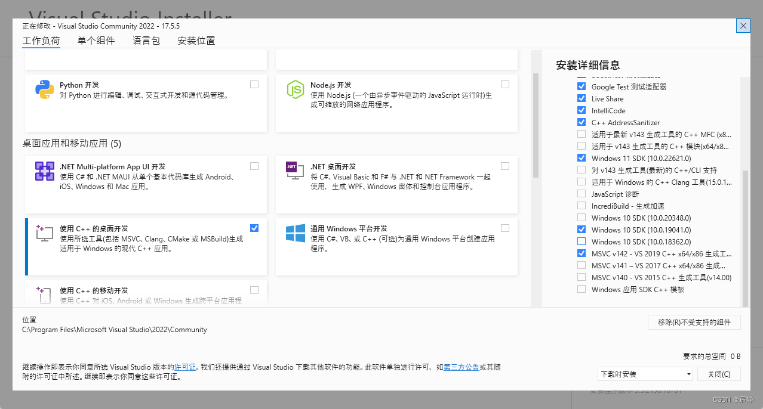Open the 第三方公告 link
Image resolution: width=763 pixels, height=409 pixels.
(x=461, y=367)
